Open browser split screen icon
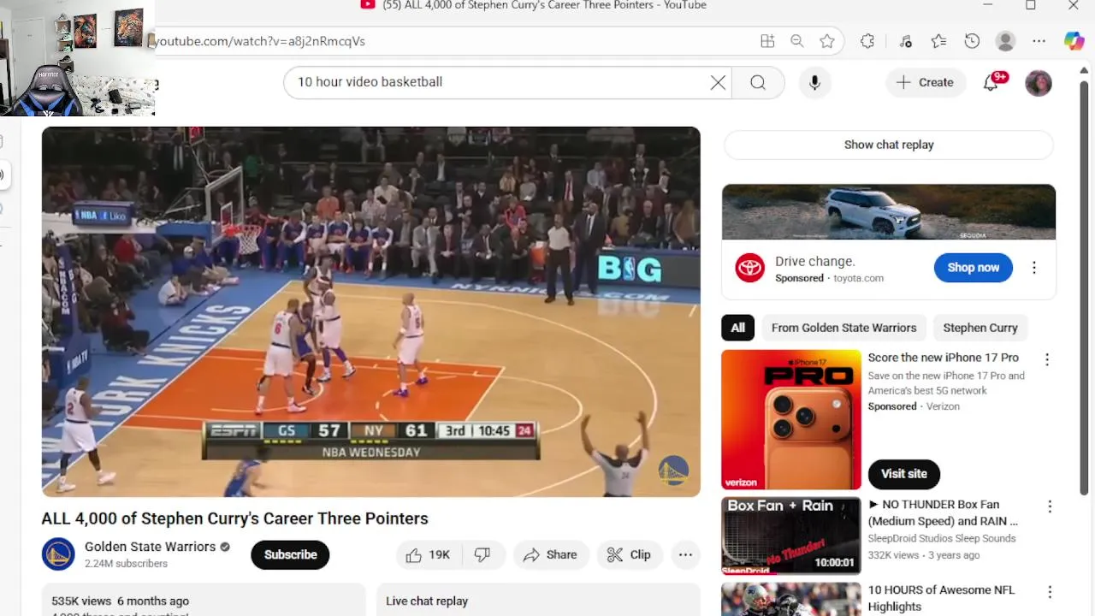Screen dimensions: 1095x616 click(767, 41)
